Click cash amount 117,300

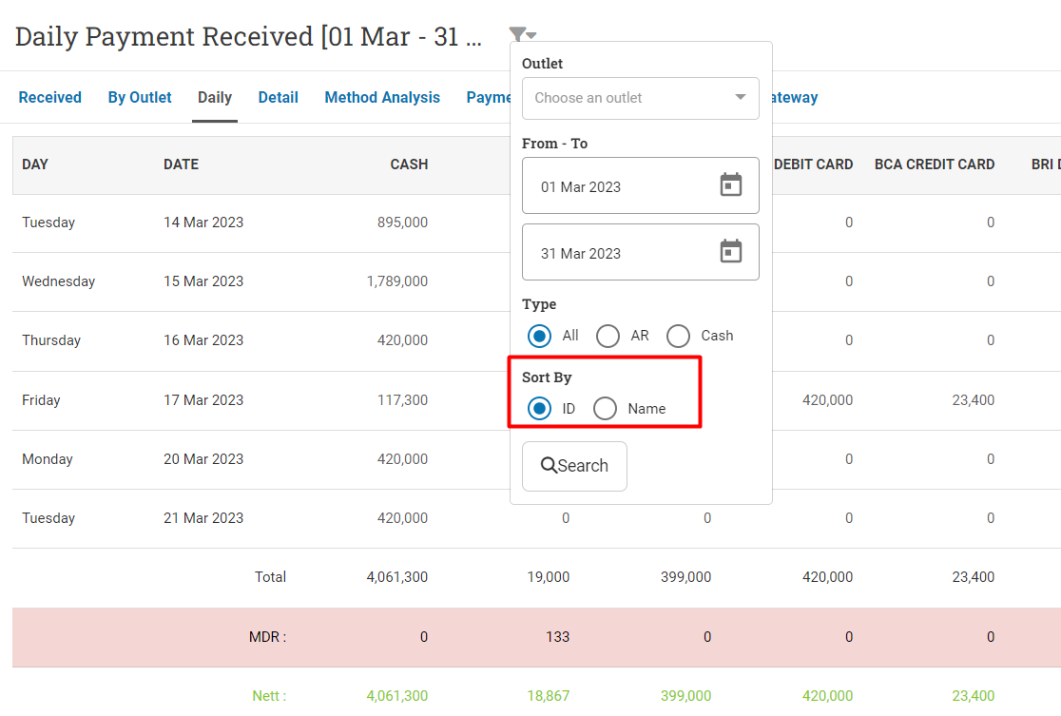click(x=402, y=400)
